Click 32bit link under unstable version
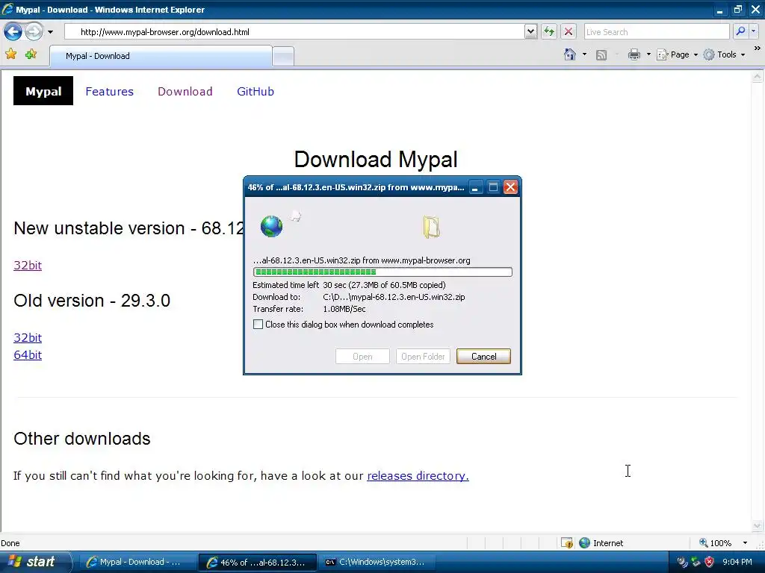 click(x=28, y=265)
